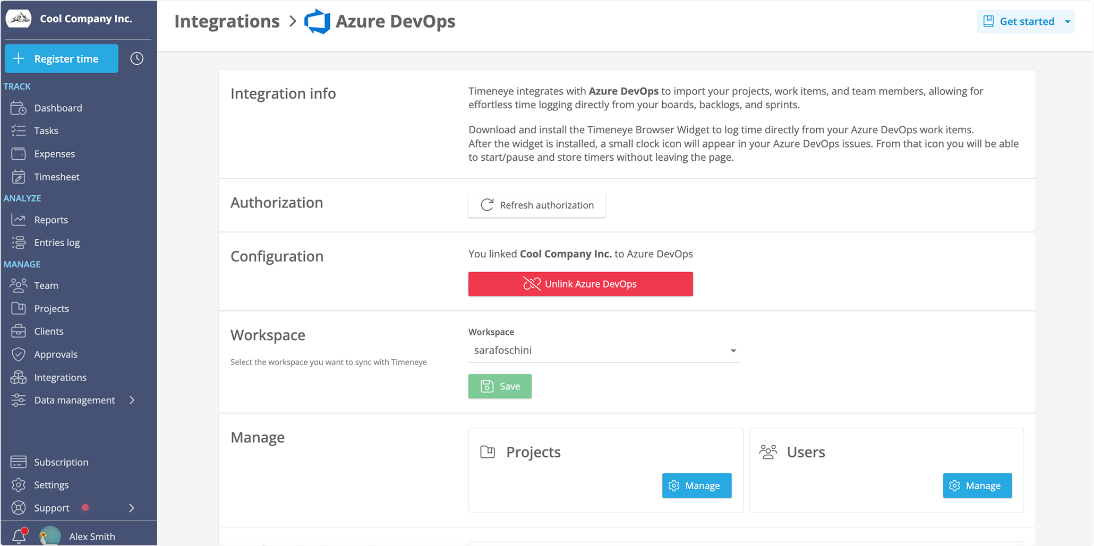Expand the Data management menu
Image resolution: width=1094 pixels, height=546 pixels.
click(x=74, y=400)
